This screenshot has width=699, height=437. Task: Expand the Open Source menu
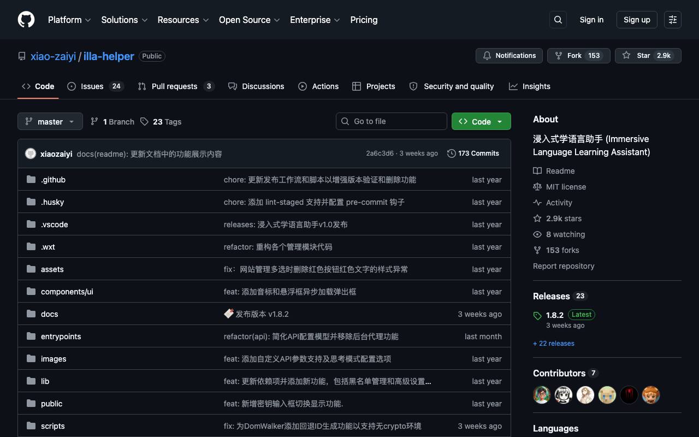click(250, 20)
